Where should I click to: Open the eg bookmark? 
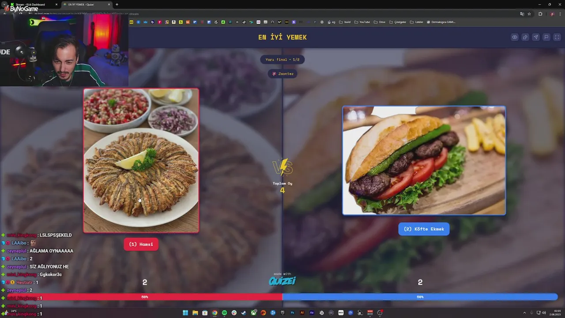(x=331, y=22)
